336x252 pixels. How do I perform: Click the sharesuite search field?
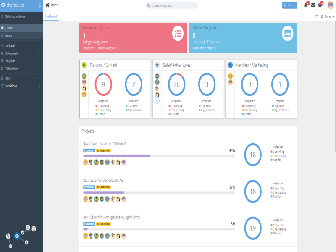pos(172,5)
